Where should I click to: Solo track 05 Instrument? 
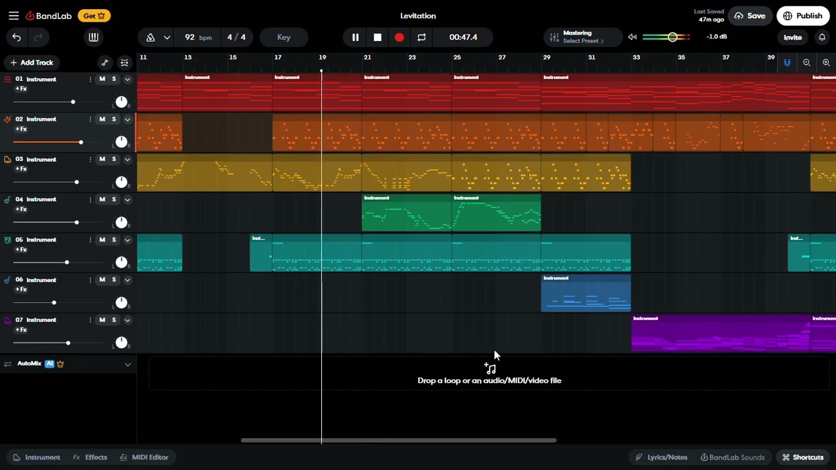pos(114,240)
